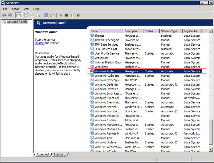This screenshot has width=214, height=163.
Task: Click the Back arrow toolbar icon
Action: 4,15
